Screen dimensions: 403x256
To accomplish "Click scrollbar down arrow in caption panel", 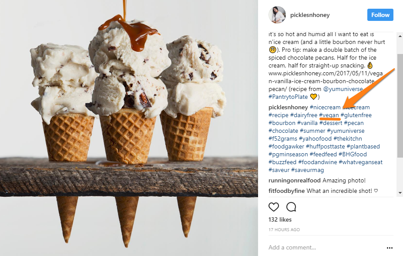I will click(x=400, y=192).
